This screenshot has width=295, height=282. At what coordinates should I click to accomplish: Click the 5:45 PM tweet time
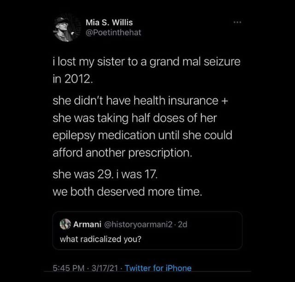pyautogui.click(x=69, y=268)
